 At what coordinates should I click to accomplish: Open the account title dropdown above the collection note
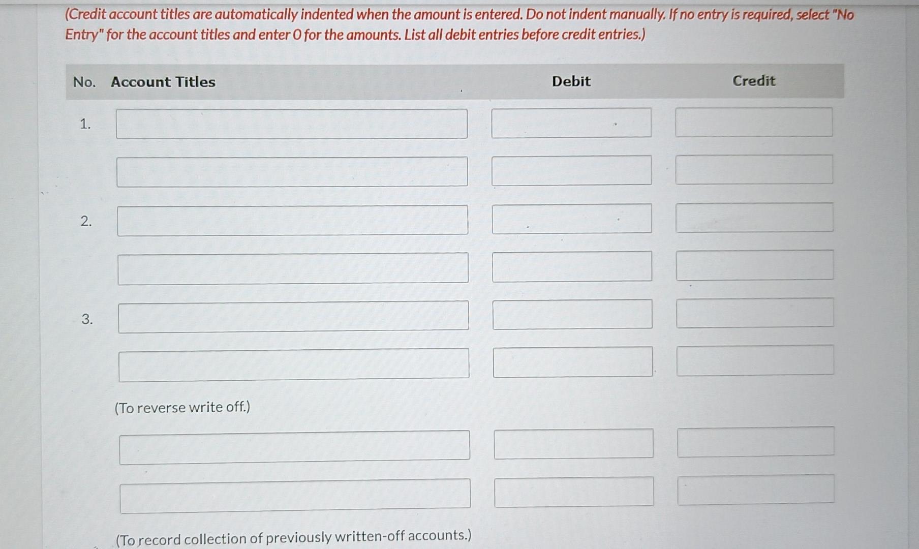[x=295, y=493]
